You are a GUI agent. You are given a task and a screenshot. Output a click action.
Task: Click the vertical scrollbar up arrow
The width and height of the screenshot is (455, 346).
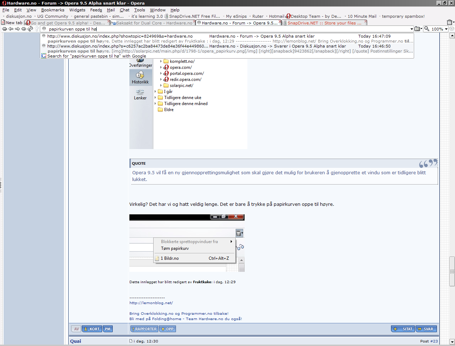point(452,35)
